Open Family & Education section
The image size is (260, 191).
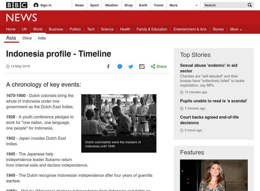[152, 29]
